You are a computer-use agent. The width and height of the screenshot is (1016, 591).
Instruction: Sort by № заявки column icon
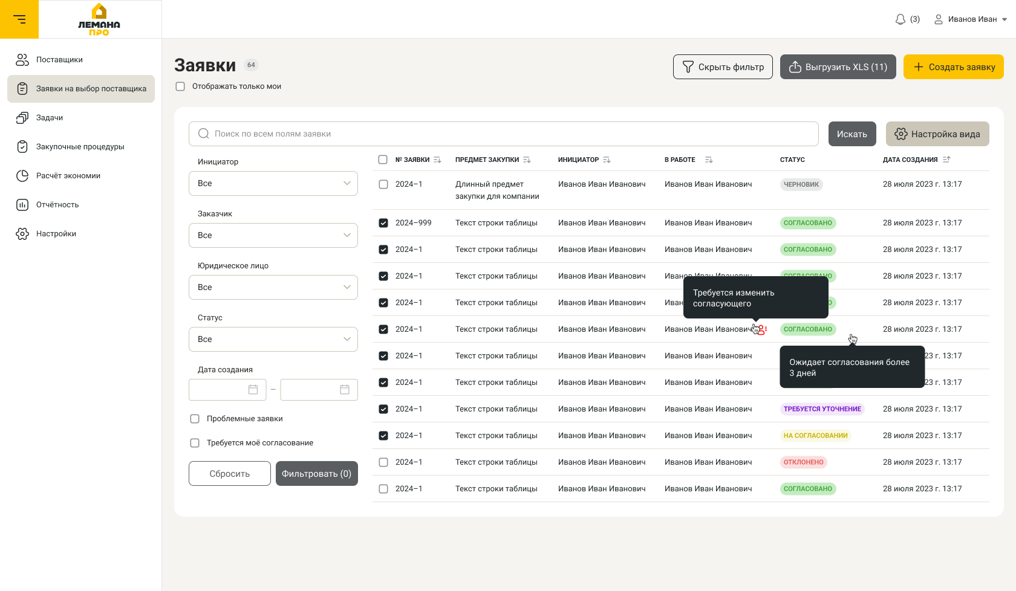point(437,160)
